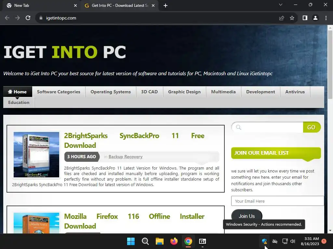
Task: Bookmark this tab with the star icon
Action: (292, 18)
